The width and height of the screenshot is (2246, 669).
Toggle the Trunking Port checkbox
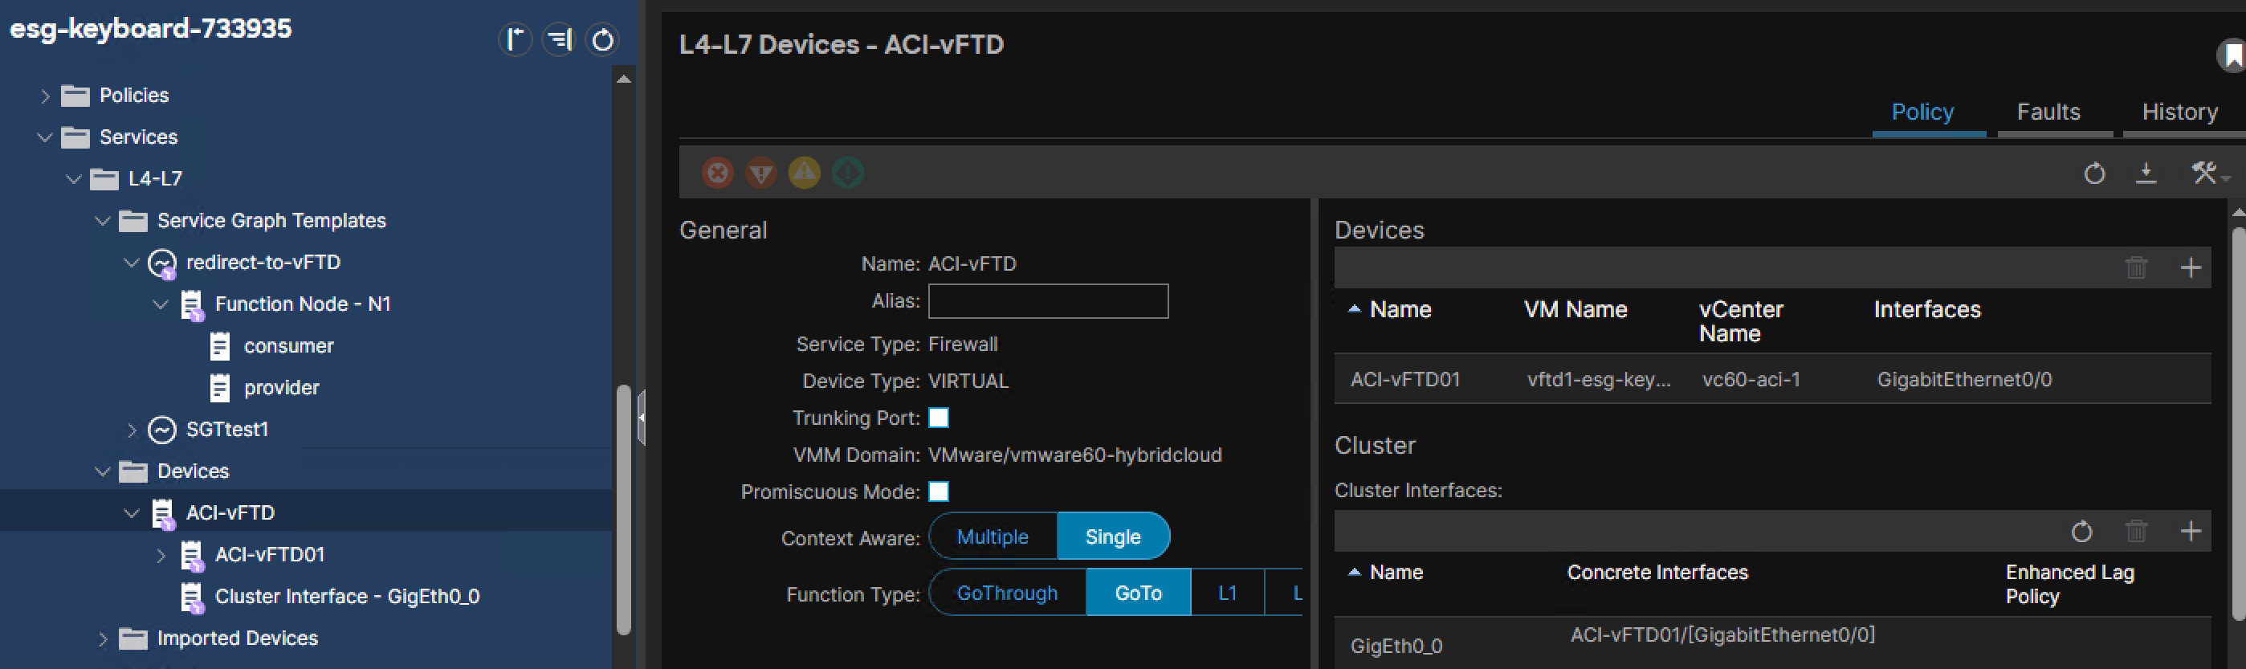click(x=938, y=418)
